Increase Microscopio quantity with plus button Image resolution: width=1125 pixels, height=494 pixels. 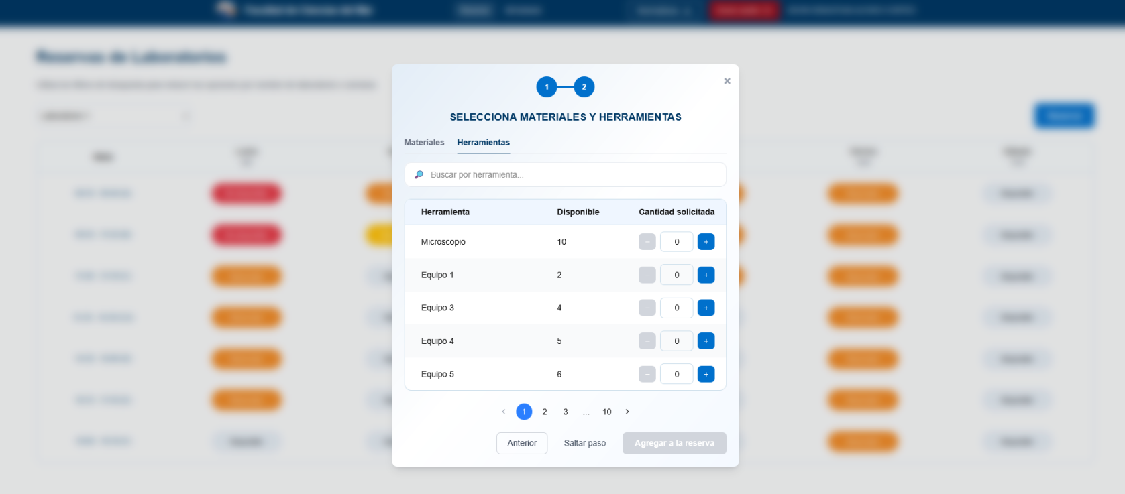coord(706,242)
